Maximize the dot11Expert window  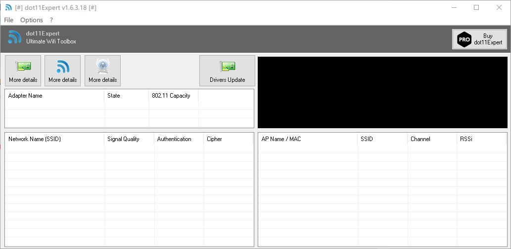point(476,7)
